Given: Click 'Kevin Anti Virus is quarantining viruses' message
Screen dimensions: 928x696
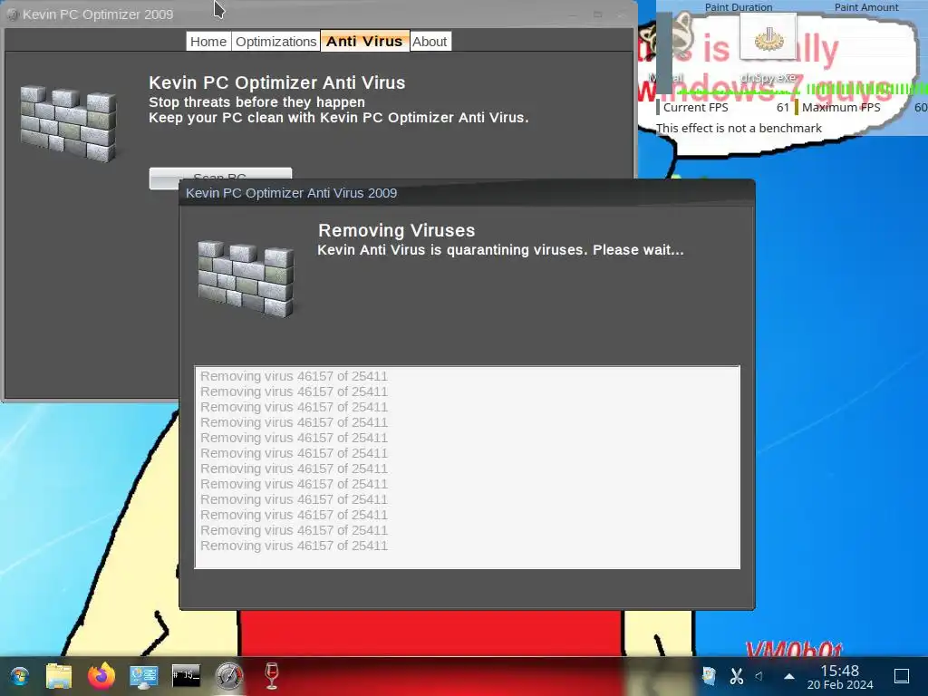Looking at the screenshot, I should coord(500,250).
